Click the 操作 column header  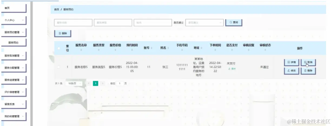(x=300, y=48)
